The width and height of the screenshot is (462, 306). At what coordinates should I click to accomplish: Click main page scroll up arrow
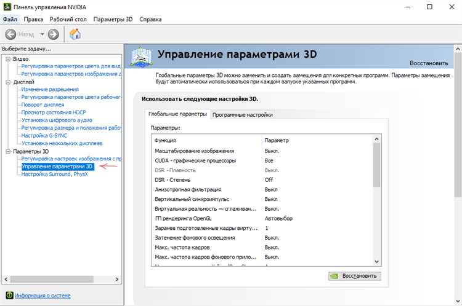[x=458, y=49]
